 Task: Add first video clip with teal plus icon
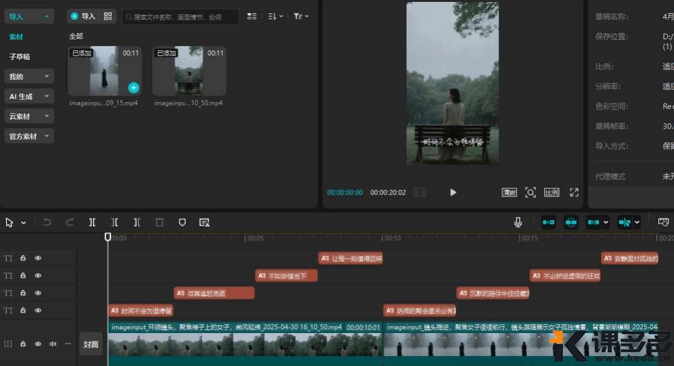point(134,88)
